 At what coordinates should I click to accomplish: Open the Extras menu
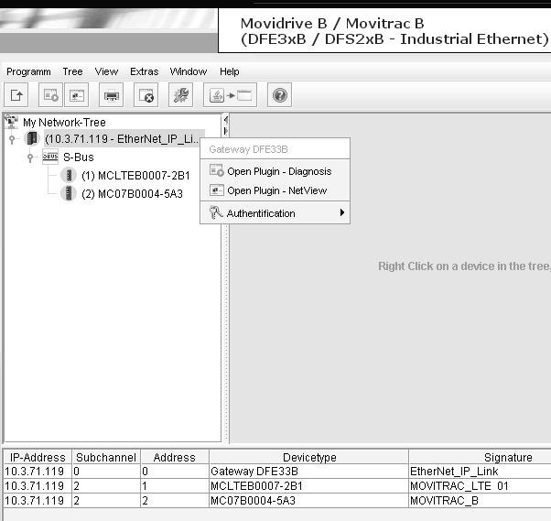pos(144,71)
